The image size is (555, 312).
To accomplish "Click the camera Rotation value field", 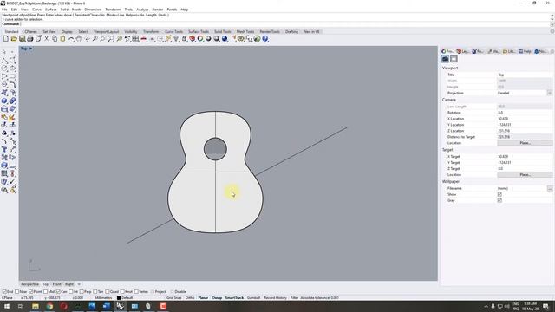I will pos(524,113).
